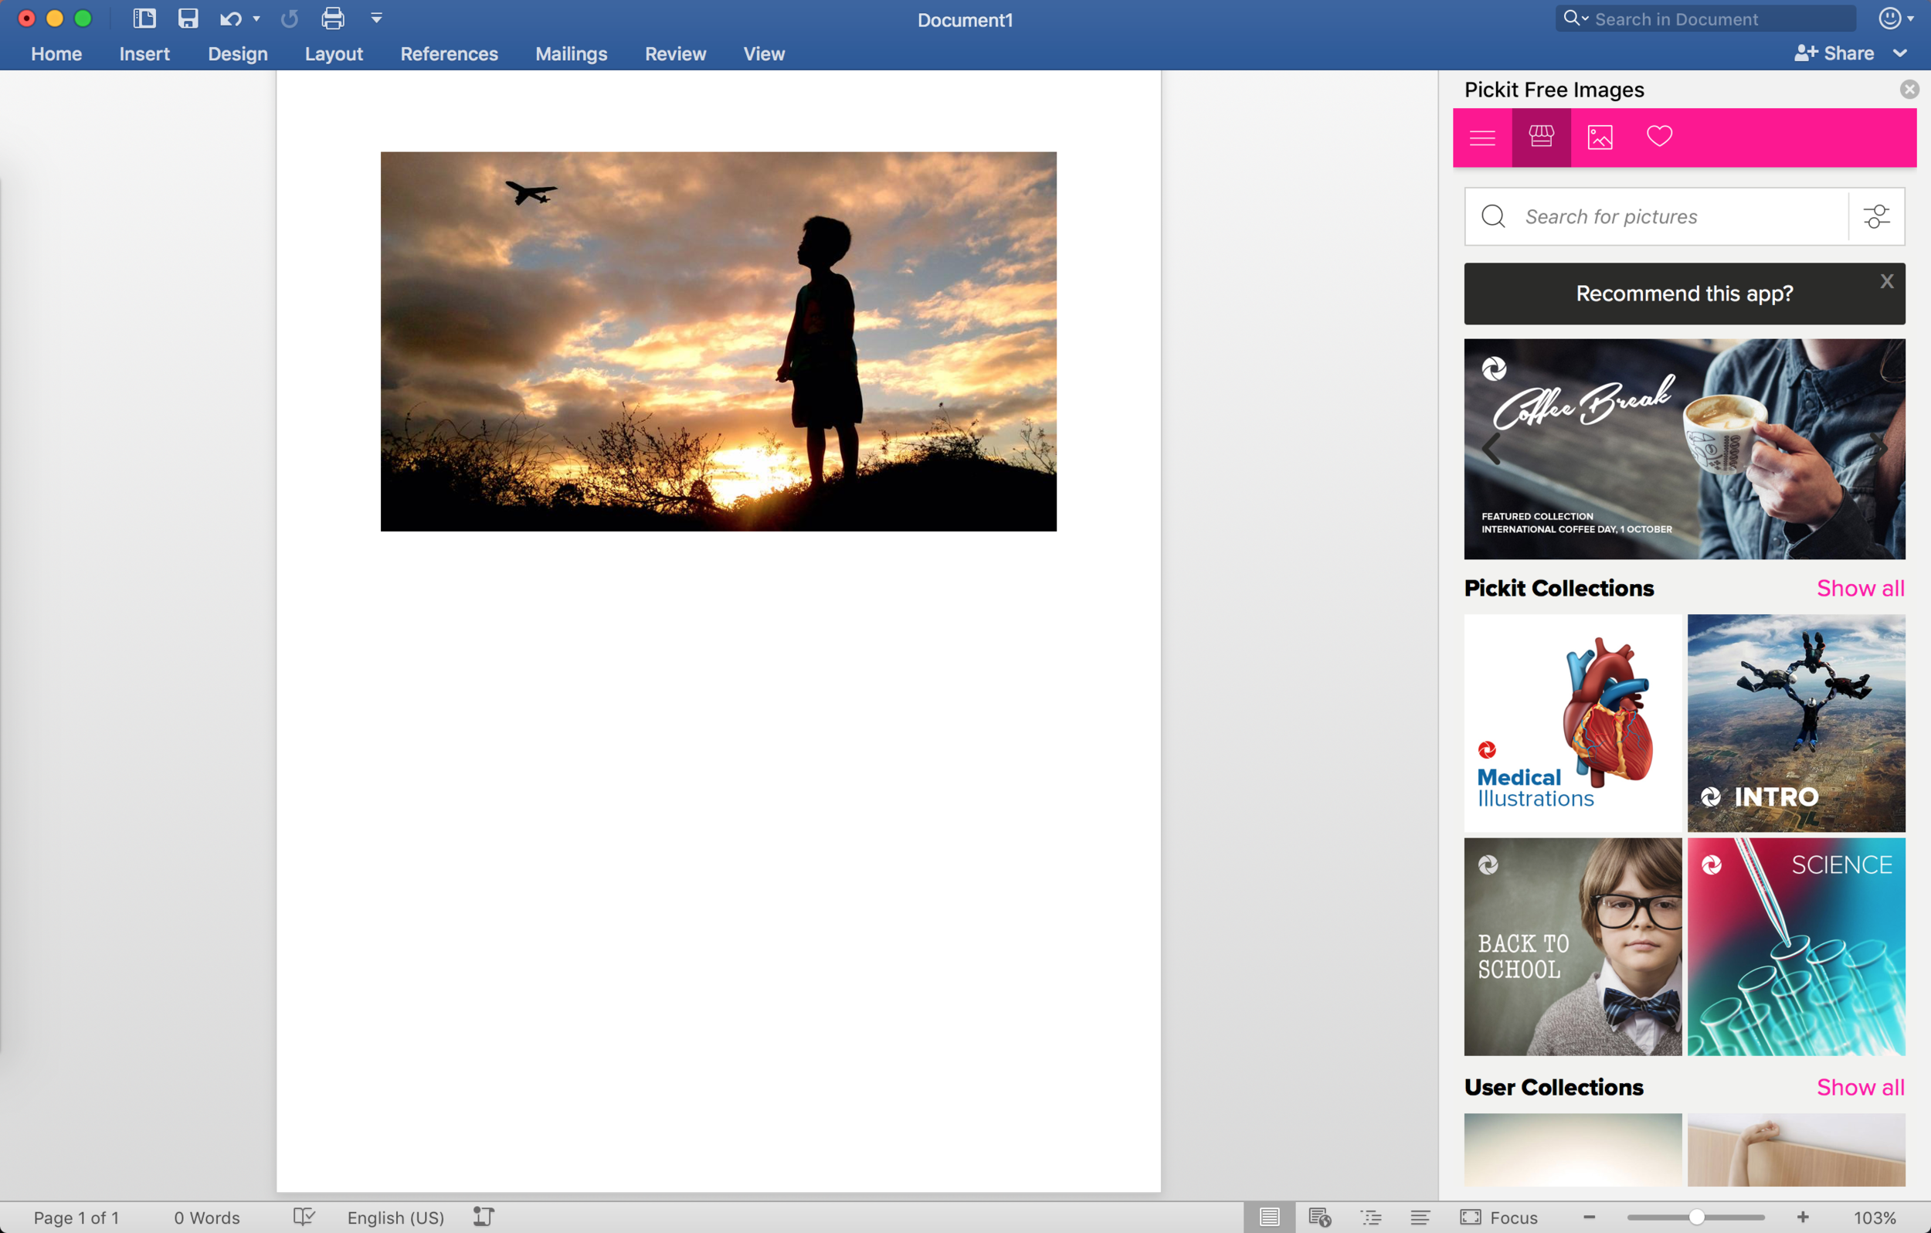Open the Pickit favorites heart icon
Viewport: 1931px width, 1233px height.
click(x=1659, y=137)
